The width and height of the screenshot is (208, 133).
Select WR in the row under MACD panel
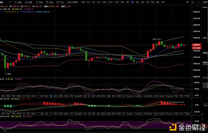pyautogui.click(x=42, y=114)
